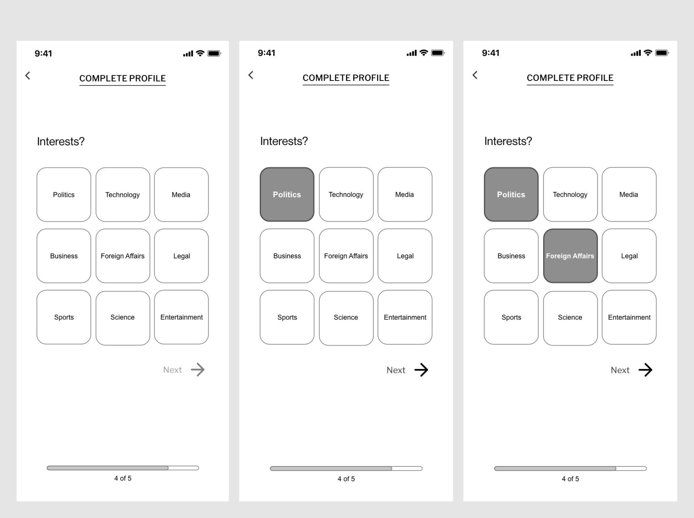Click the back chevron navigation icon

click(27, 76)
